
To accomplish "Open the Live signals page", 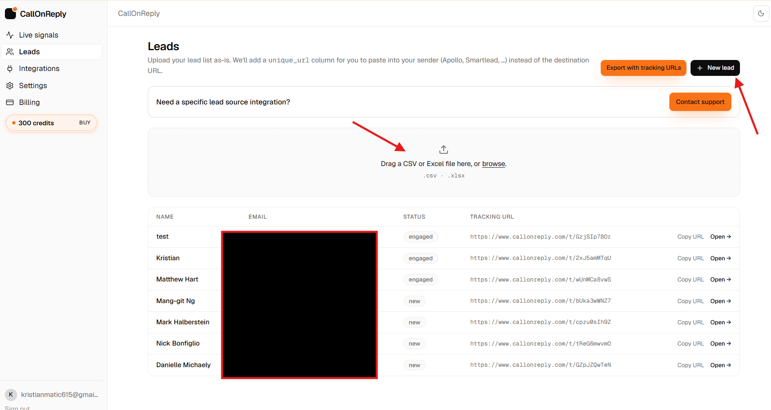I will (52, 35).
